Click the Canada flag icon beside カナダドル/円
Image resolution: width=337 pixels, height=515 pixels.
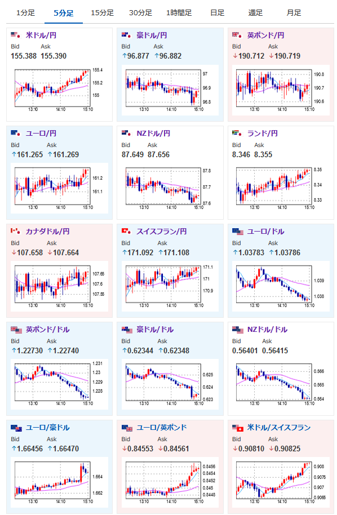click(x=15, y=231)
